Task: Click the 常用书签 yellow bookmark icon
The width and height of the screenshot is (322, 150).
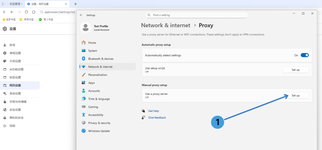Action: tap(21, 19)
